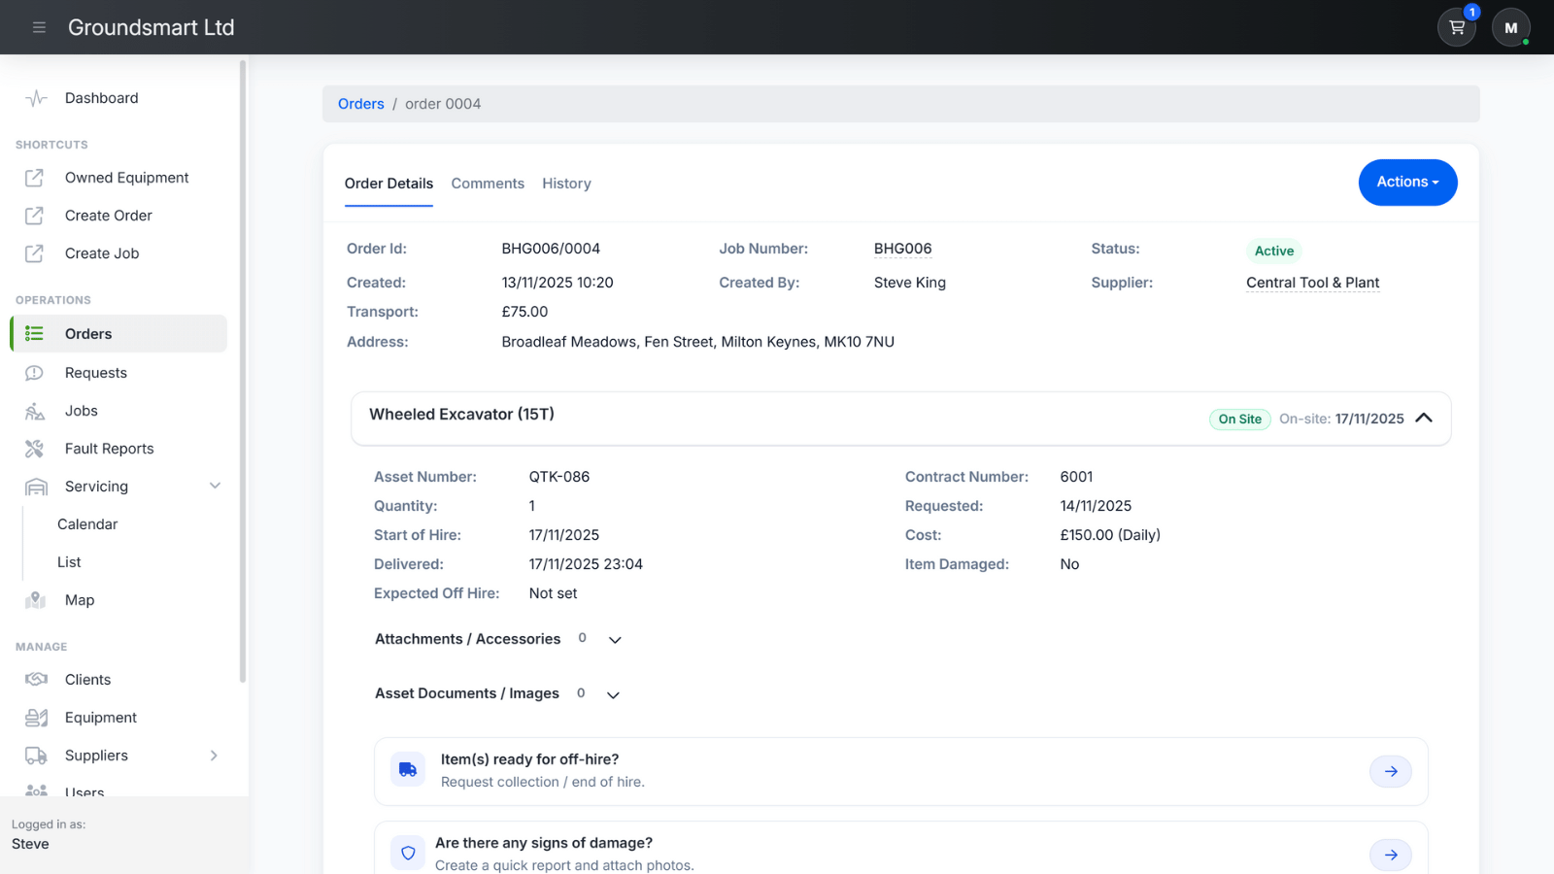Screen dimensions: 1554x874
Task: Follow the Orders breadcrumb link
Action: [x=360, y=103]
